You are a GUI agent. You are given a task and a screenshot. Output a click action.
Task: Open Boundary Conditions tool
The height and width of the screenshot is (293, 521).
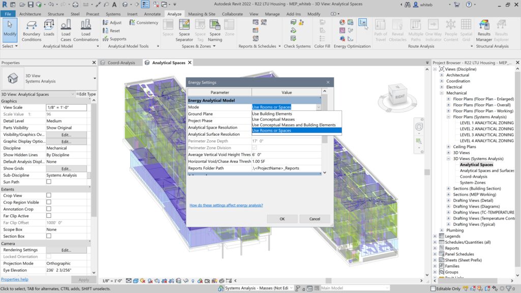tap(31, 30)
